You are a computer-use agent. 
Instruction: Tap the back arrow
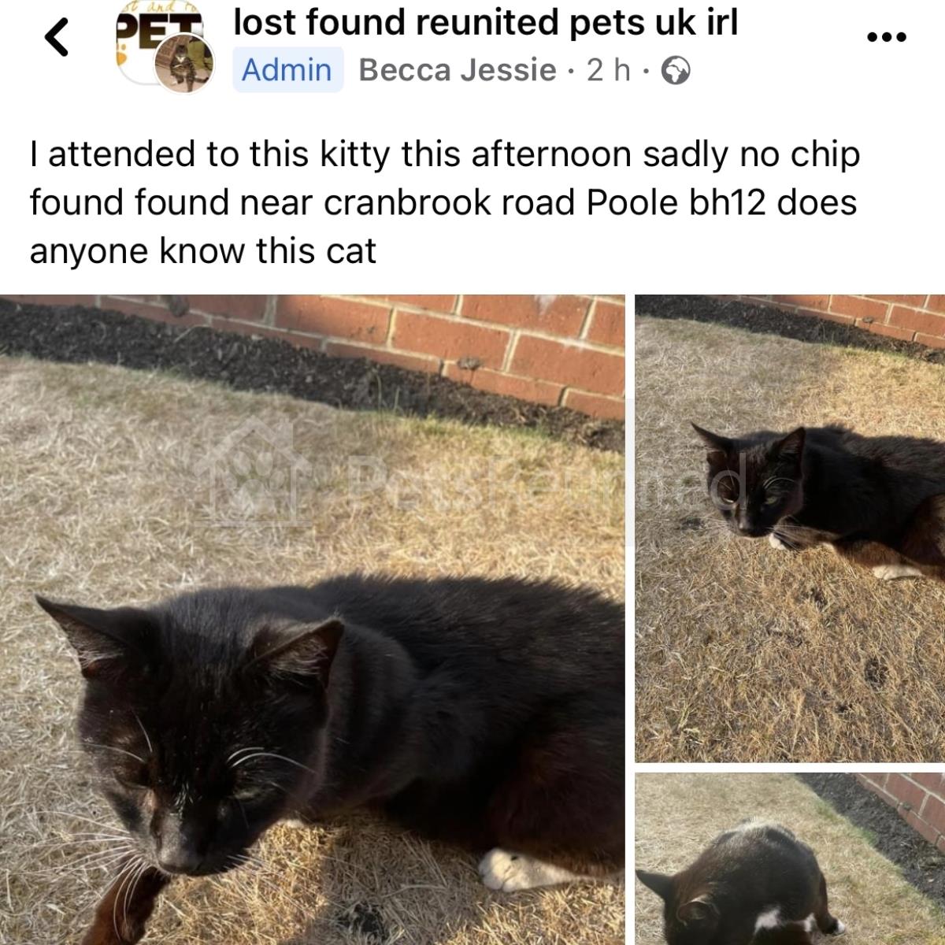point(56,37)
